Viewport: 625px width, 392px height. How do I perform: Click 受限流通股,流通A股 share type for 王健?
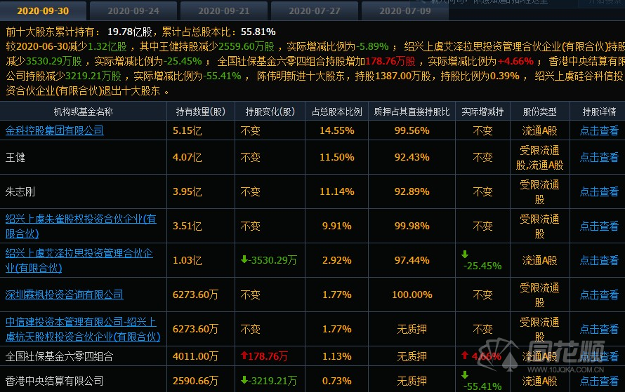[x=540, y=158]
